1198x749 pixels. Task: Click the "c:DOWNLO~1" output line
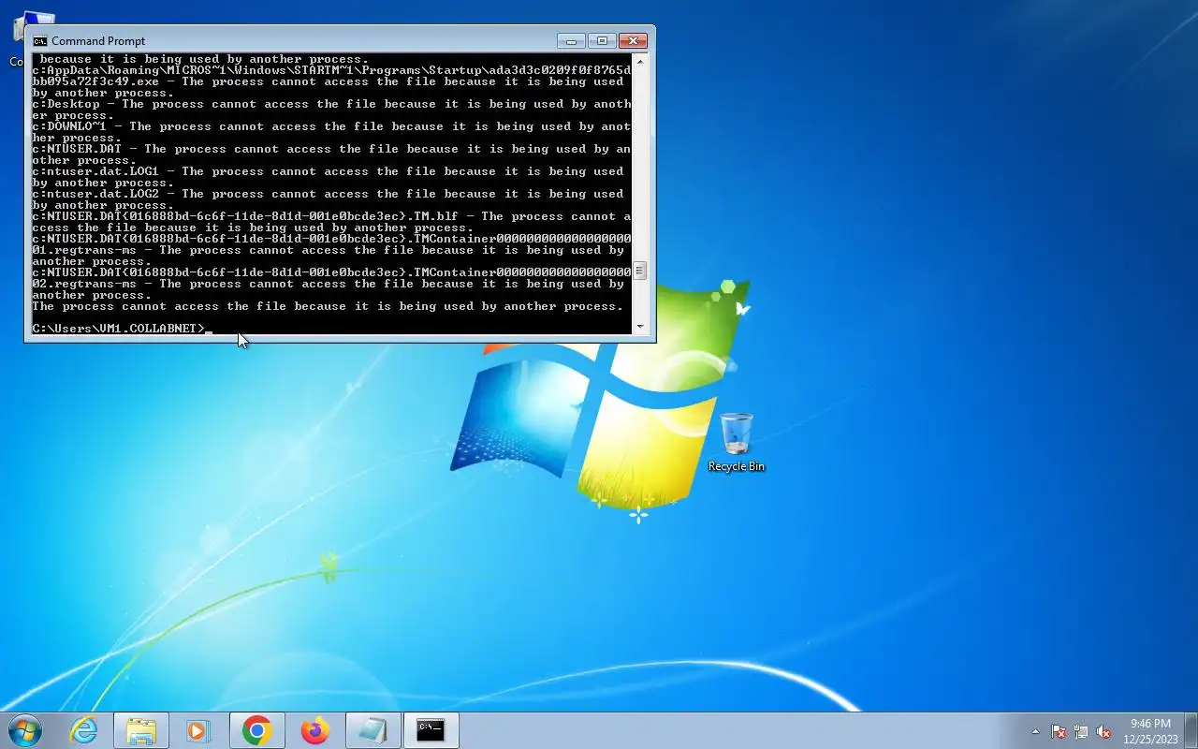pos(331,126)
